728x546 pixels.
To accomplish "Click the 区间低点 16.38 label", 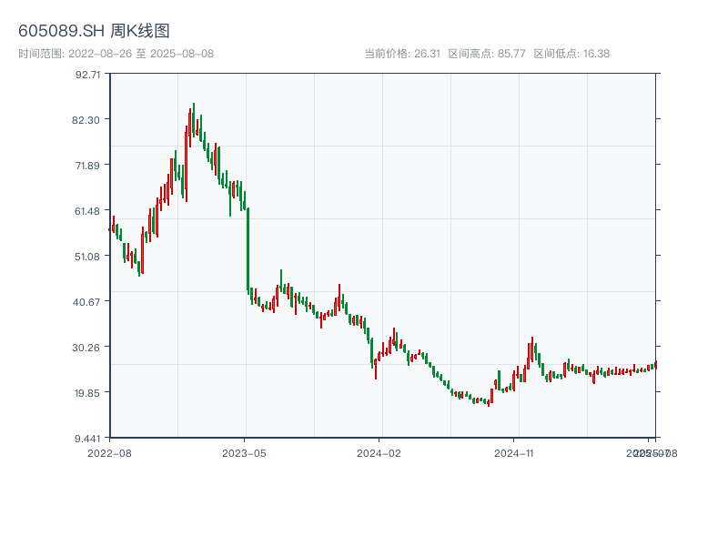I will coord(571,54).
